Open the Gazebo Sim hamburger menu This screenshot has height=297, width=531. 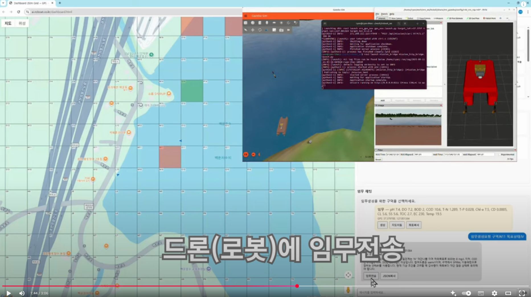(x=246, y=16)
